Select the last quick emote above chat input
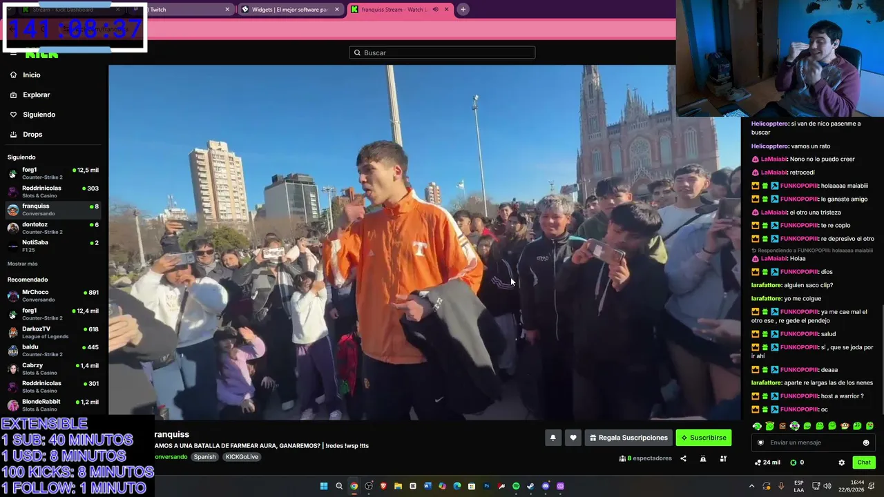The image size is (884, 497). click(x=869, y=426)
